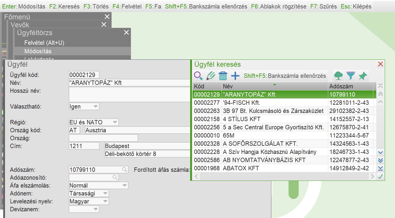This screenshot has height=218, width=395.
Task: Expand the Levelezési nyelv dropdown
Action: coord(105,201)
